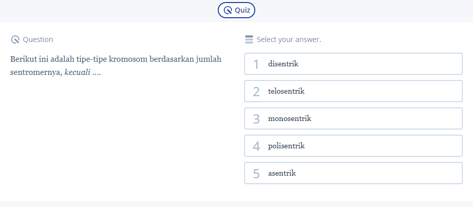
Task: Click the Quiz badge icon
Action: pyautogui.click(x=228, y=10)
